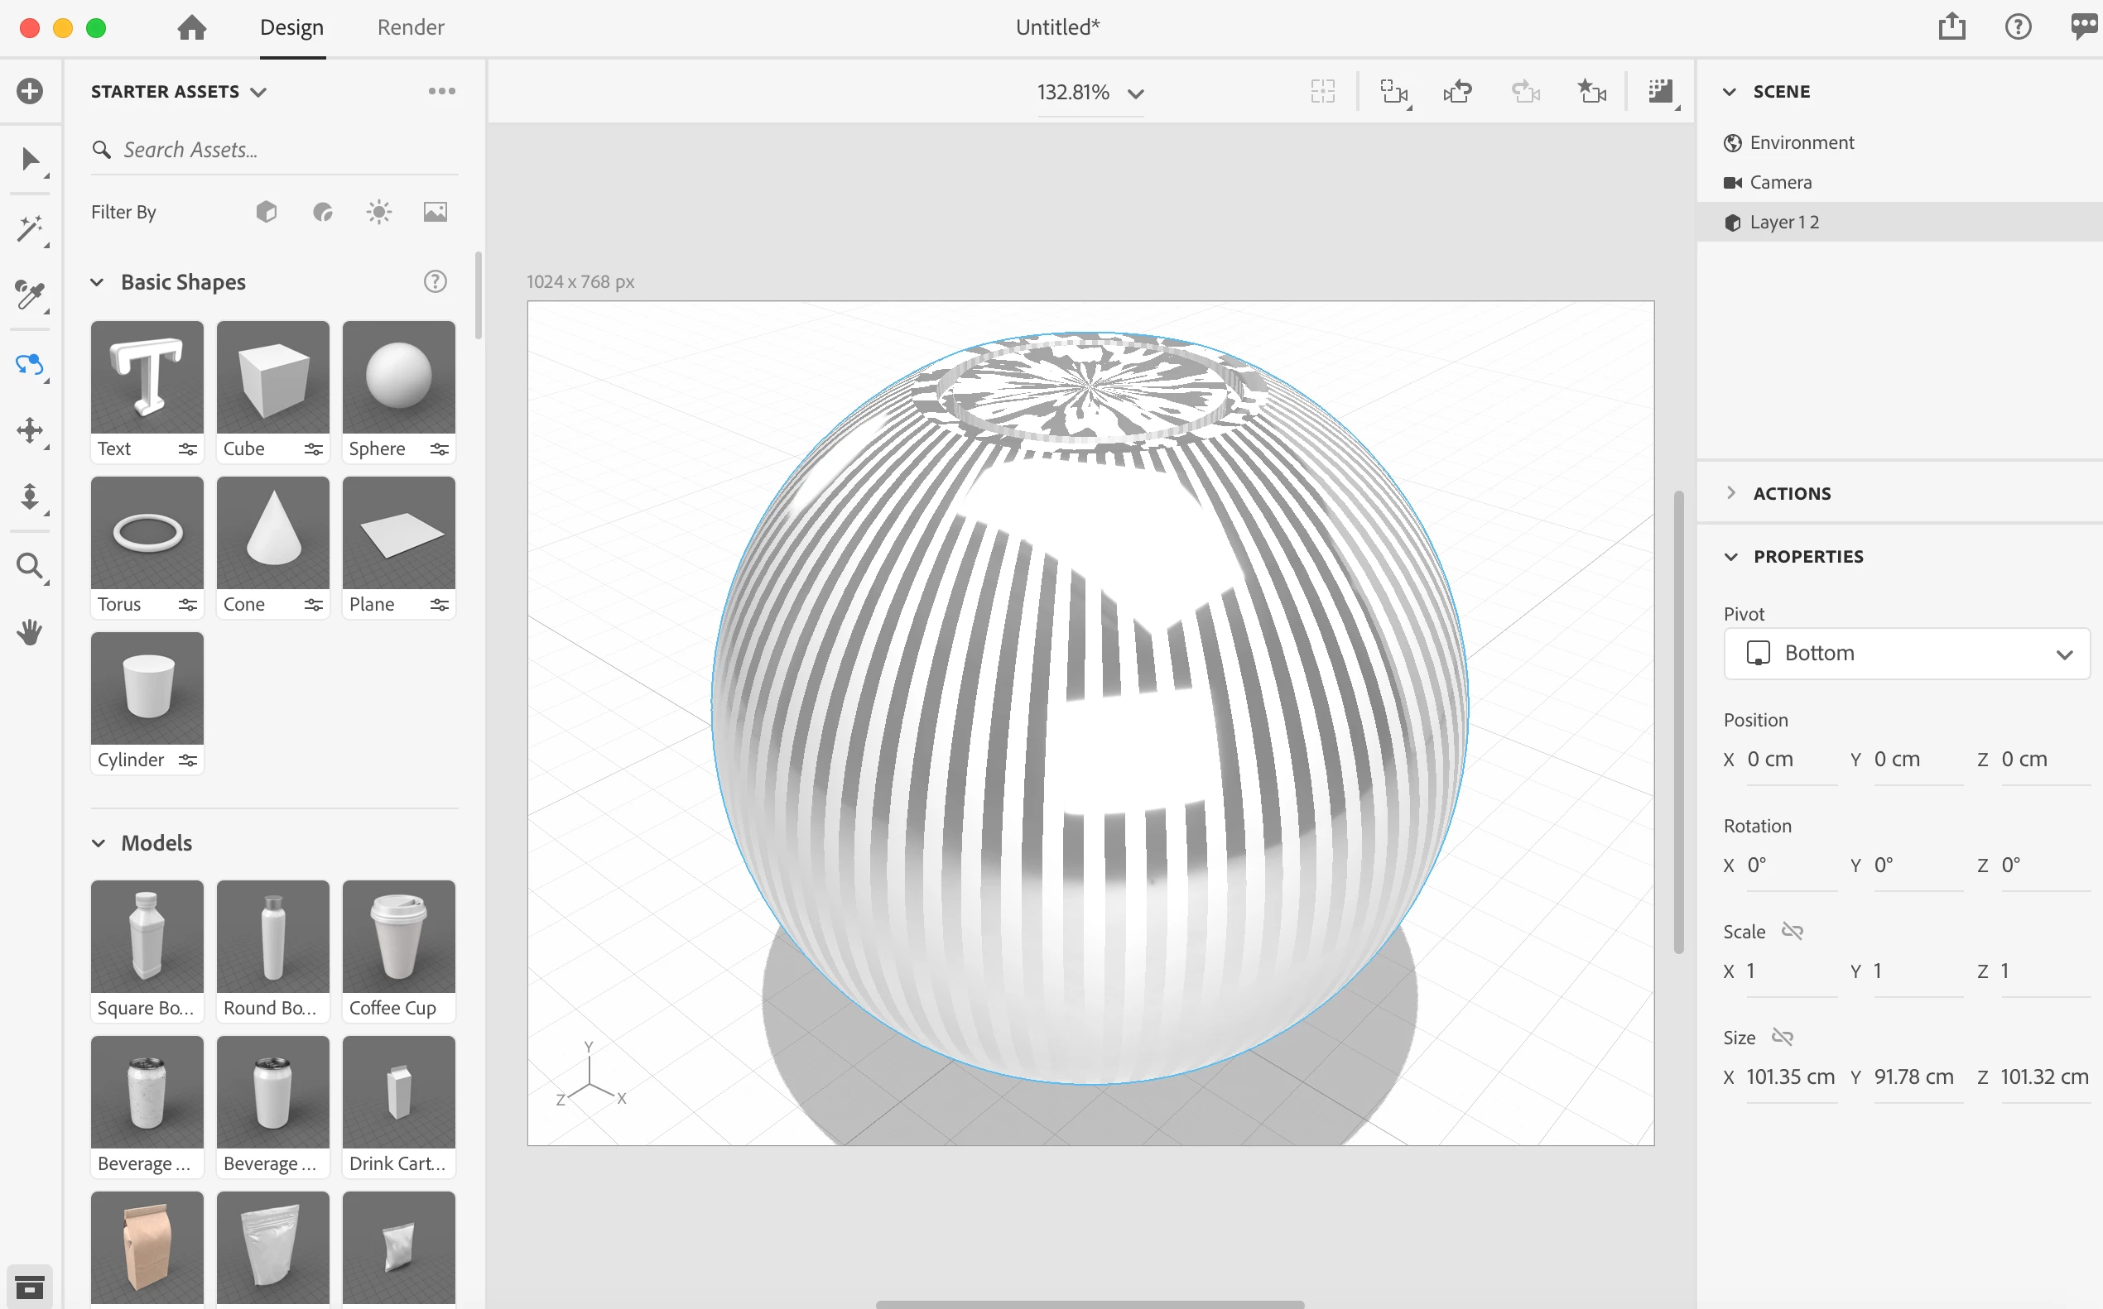Expand the Actions section
Viewport: 2103px width, 1309px height.
1791,492
